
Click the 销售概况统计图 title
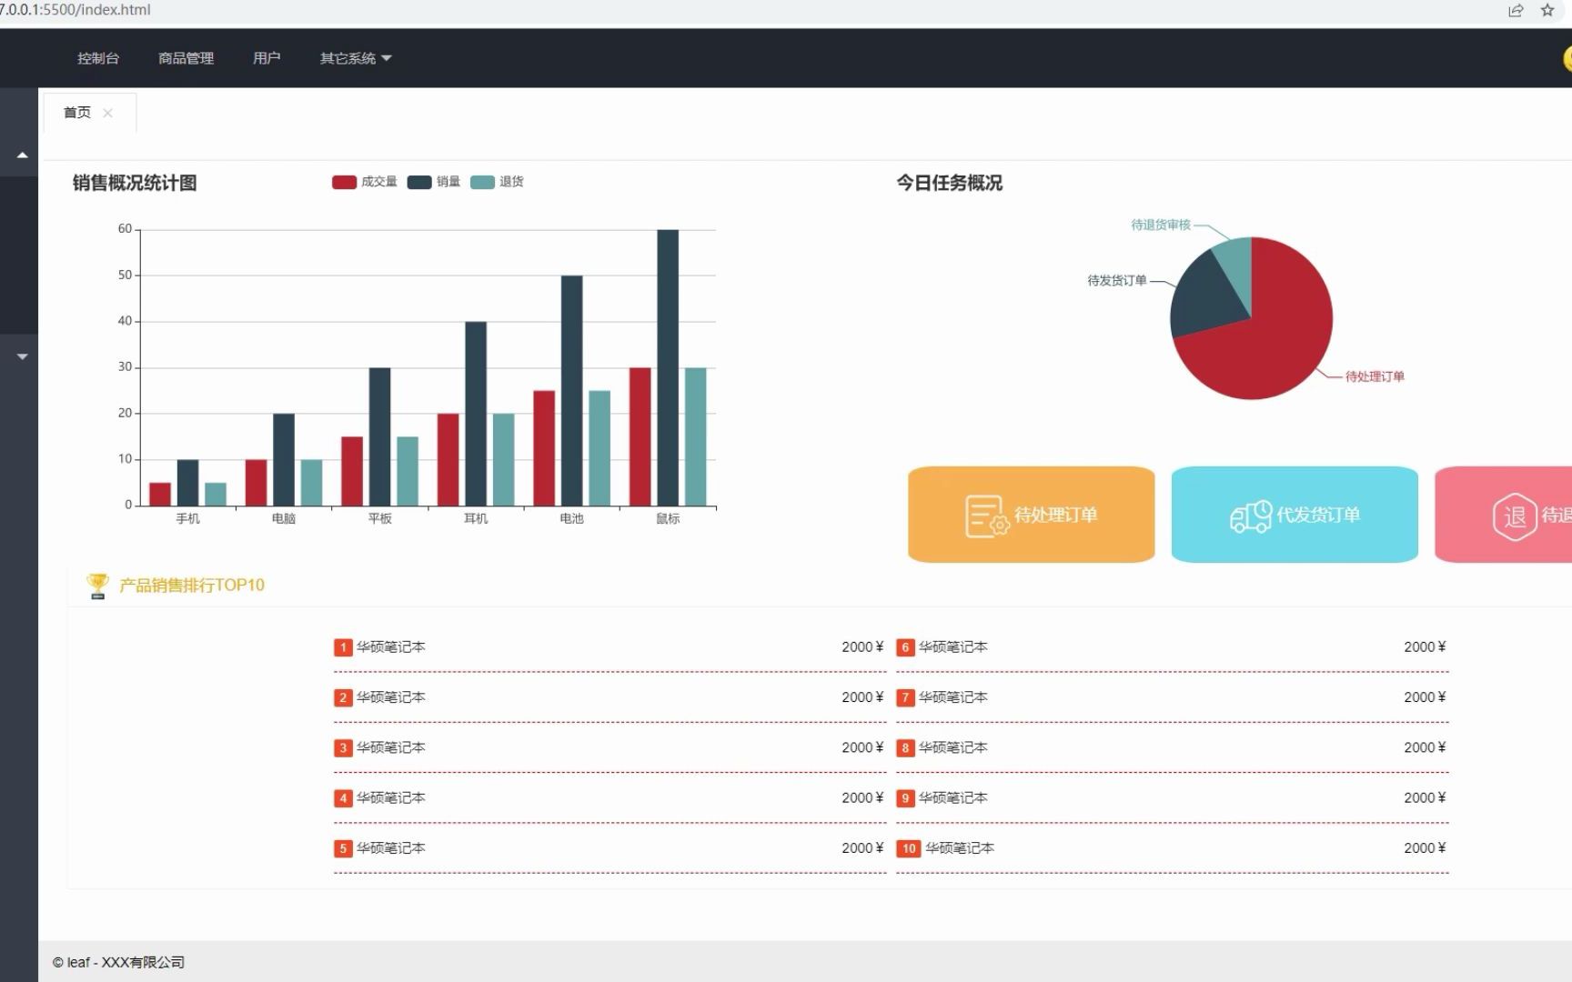135,183
